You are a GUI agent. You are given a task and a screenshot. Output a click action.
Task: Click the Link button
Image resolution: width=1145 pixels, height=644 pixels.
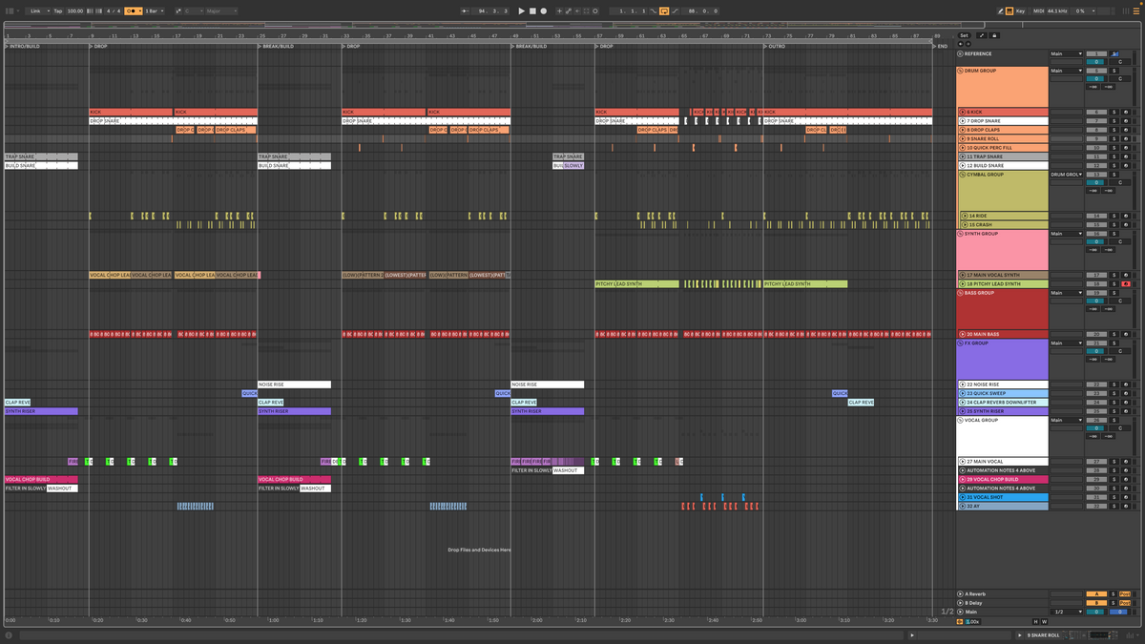tap(35, 10)
